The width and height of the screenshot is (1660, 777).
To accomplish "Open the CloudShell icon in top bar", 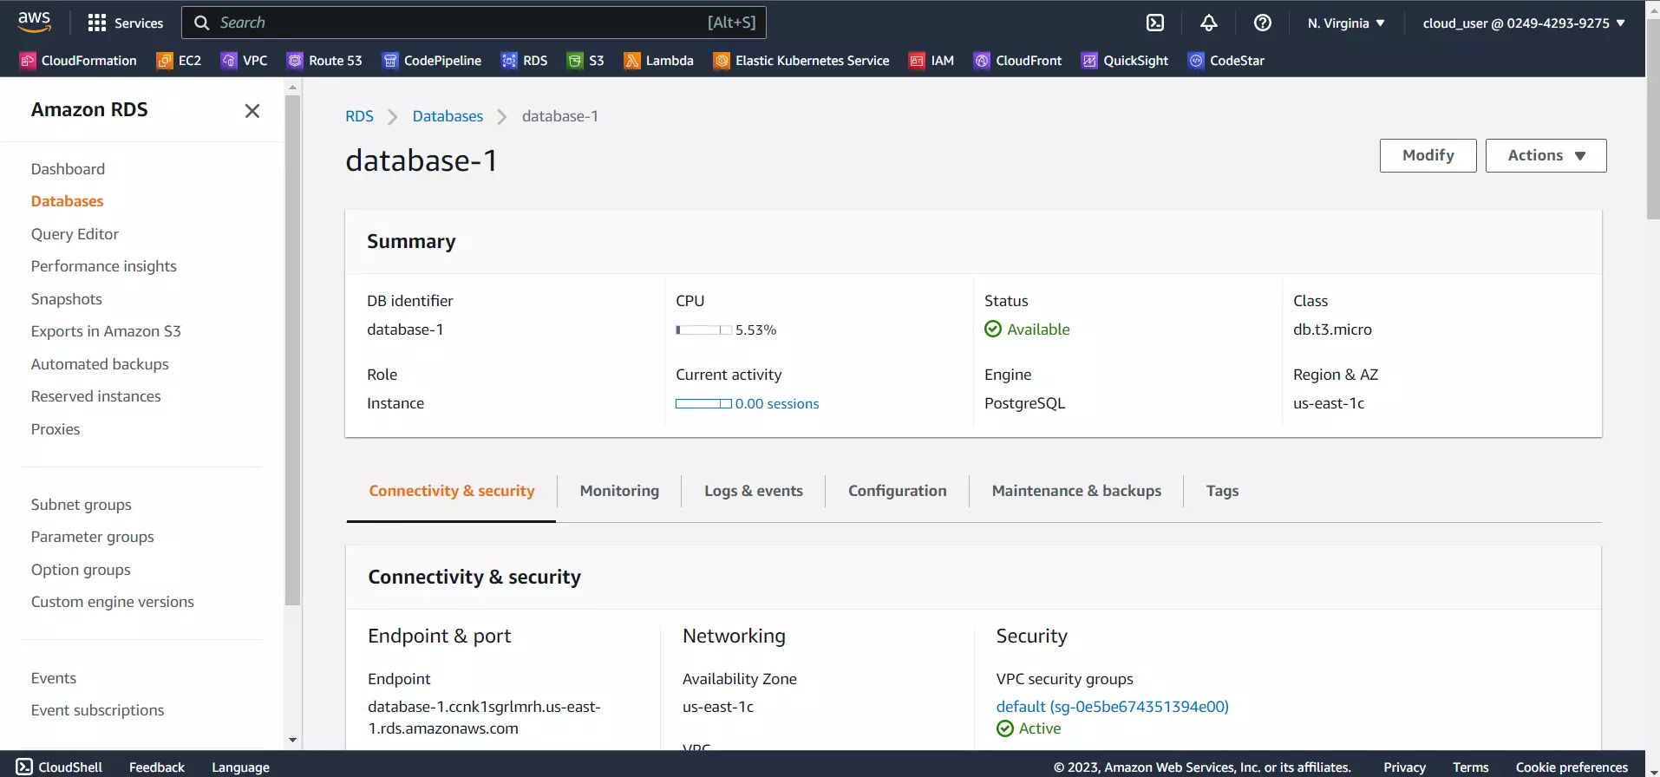I will tap(1155, 23).
